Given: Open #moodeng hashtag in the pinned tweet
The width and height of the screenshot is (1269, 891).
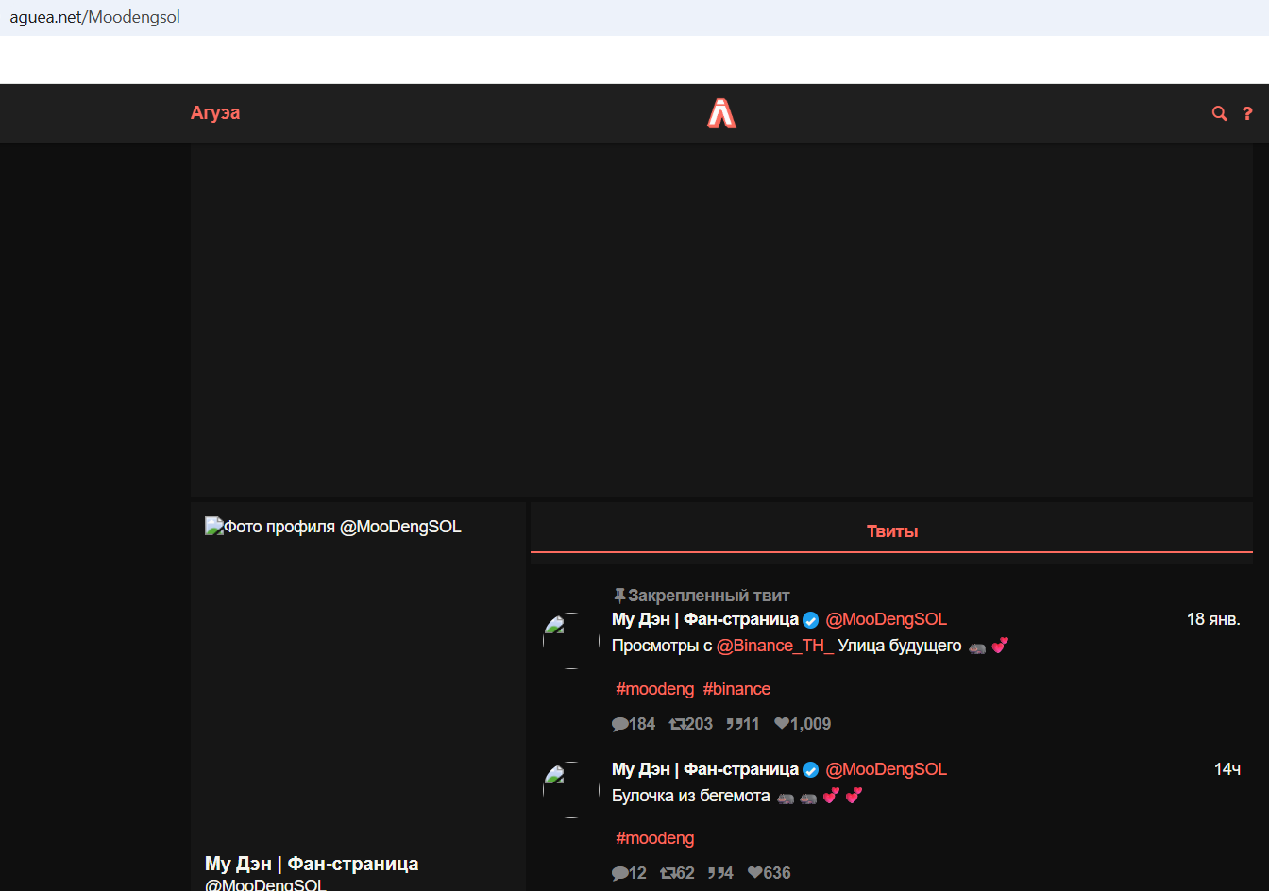Looking at the screenshot, I should pos(655,689).
